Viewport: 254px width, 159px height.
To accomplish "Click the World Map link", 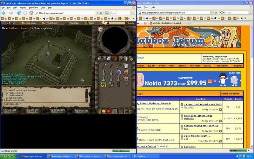I will coord(74,23).
